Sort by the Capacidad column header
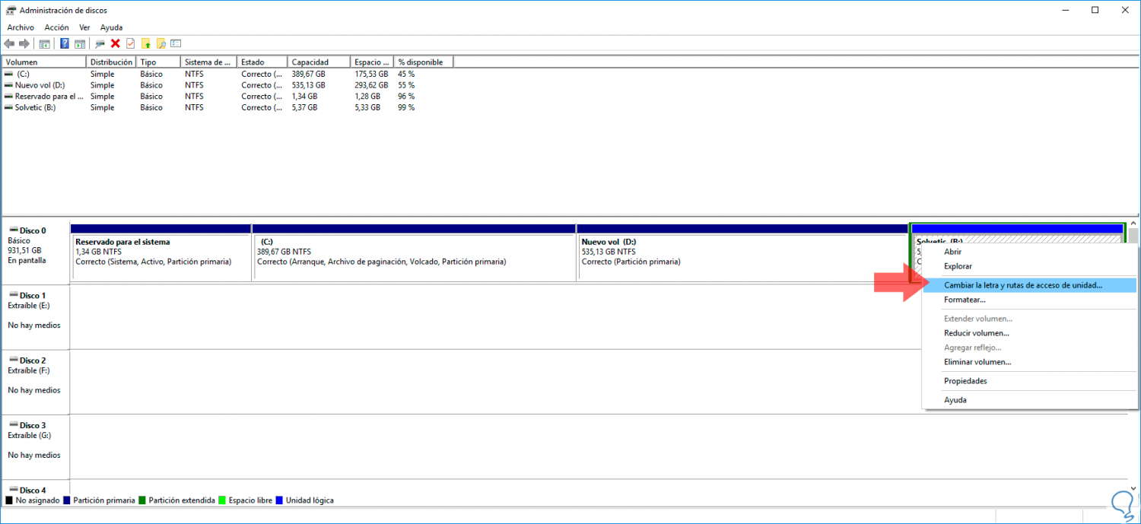 [319, 62]
